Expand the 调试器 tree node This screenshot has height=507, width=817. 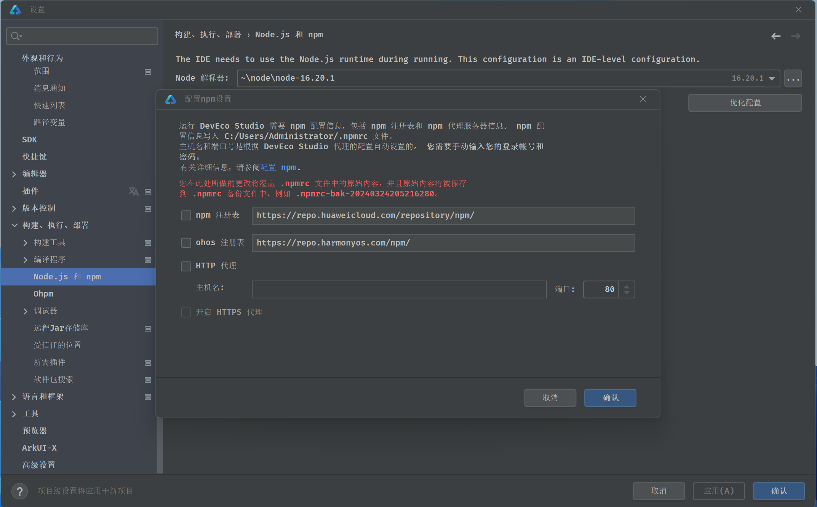pos(26,311)
